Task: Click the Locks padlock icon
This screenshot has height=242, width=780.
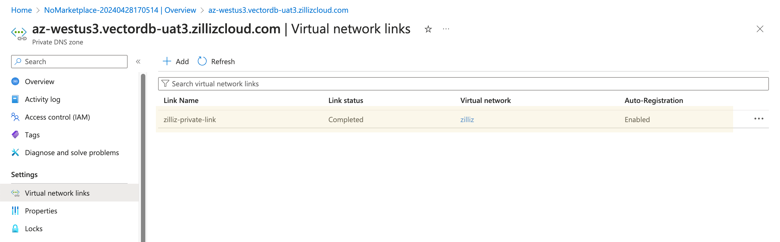Action: click(15, 228)
